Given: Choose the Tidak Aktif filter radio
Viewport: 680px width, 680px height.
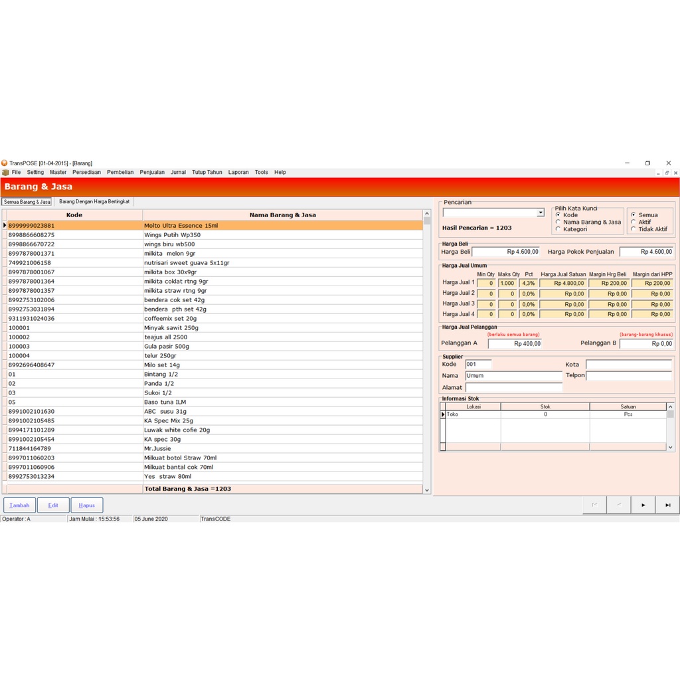Looking at the screenshot, I should click(634, 229).
